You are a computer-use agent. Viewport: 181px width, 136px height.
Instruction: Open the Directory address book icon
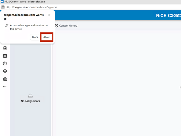tap(5, 48)
